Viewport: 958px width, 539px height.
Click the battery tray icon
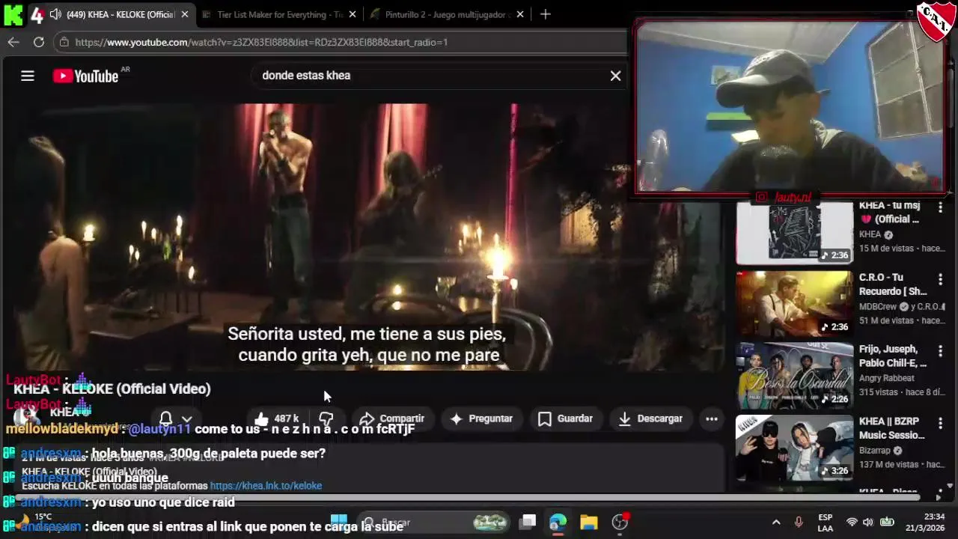pyautogui.click(x=887, y=522)
